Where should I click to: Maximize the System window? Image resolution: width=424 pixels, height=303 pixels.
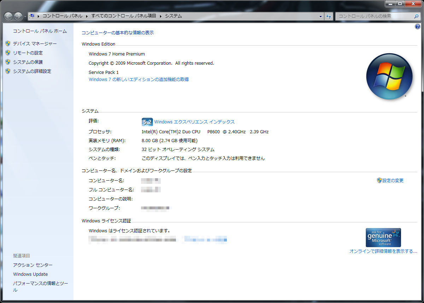click(x=400, y=4)
